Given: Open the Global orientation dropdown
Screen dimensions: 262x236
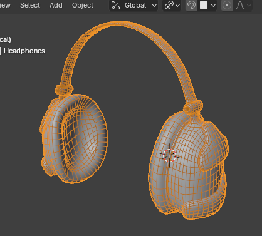Looking at the screenshot, I should pyautogui.click(x=134, y=5).
